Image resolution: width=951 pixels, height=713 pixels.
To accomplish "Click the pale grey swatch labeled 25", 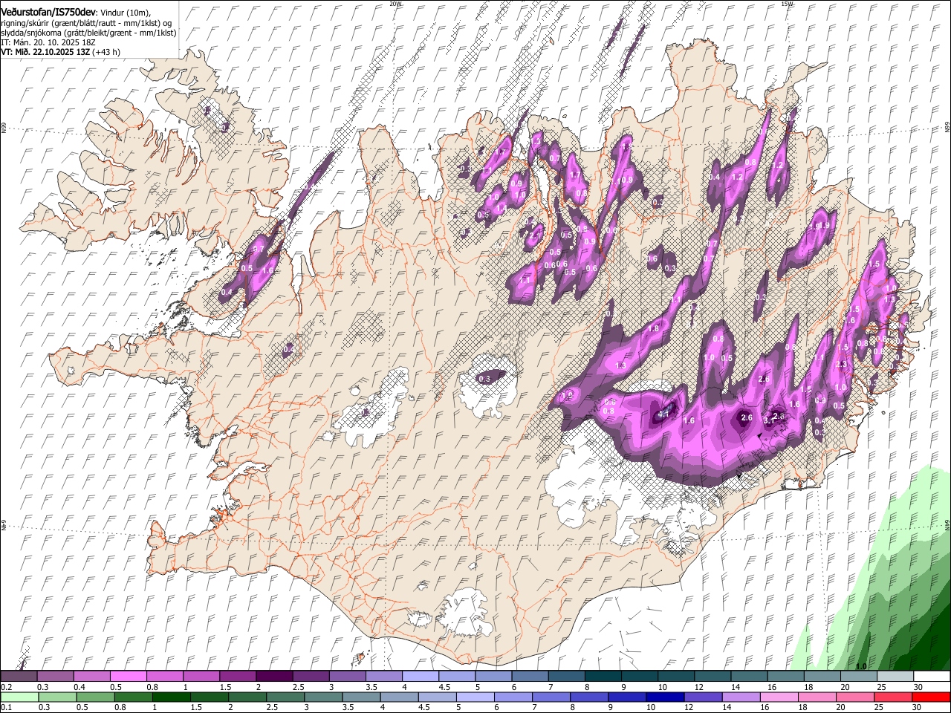I will [x=895, y=676].
